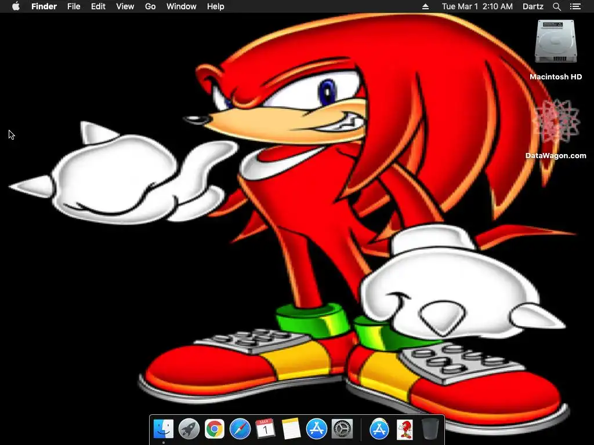Viewport: 594px width, 445px height.
Task: Open Notification Center list icon
Action: pos(575,6)
